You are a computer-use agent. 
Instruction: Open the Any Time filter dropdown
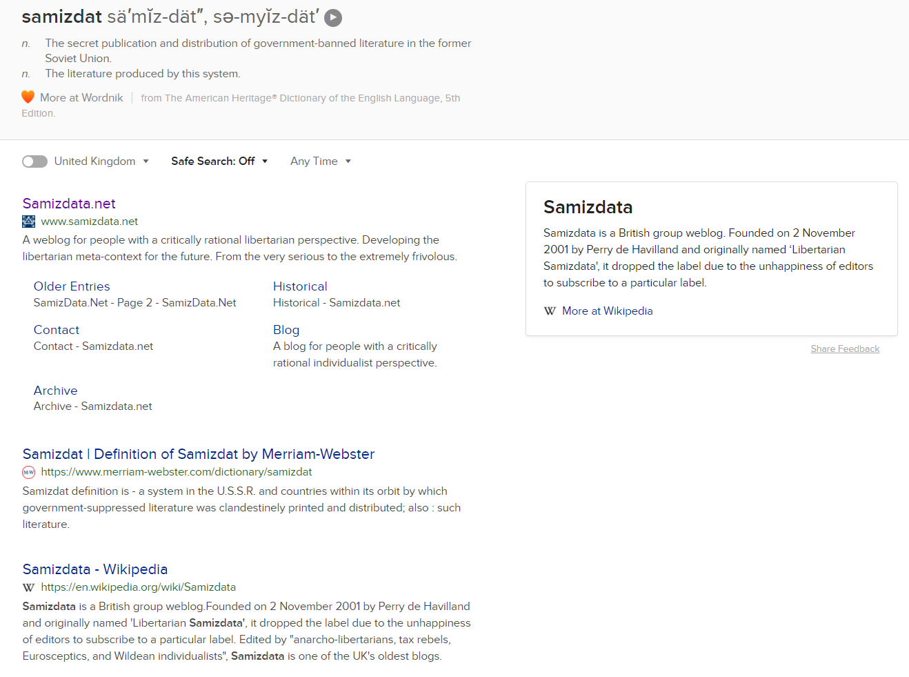point(320,161)
